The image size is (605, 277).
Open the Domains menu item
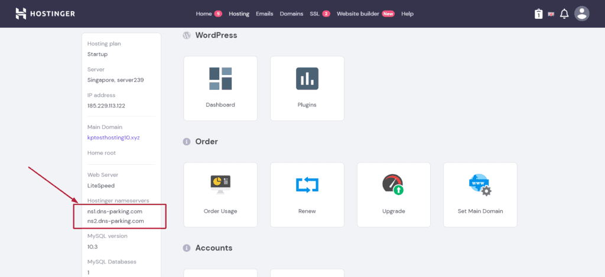tap(291, 14)
